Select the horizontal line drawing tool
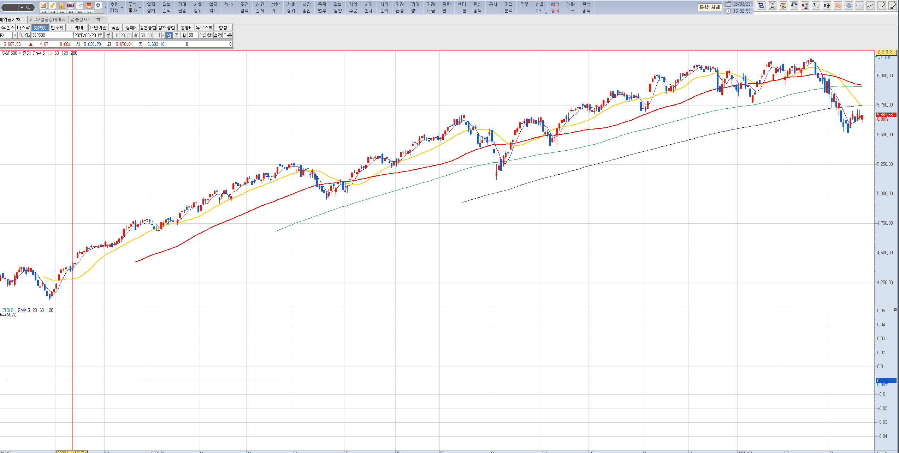 (859, 6)
